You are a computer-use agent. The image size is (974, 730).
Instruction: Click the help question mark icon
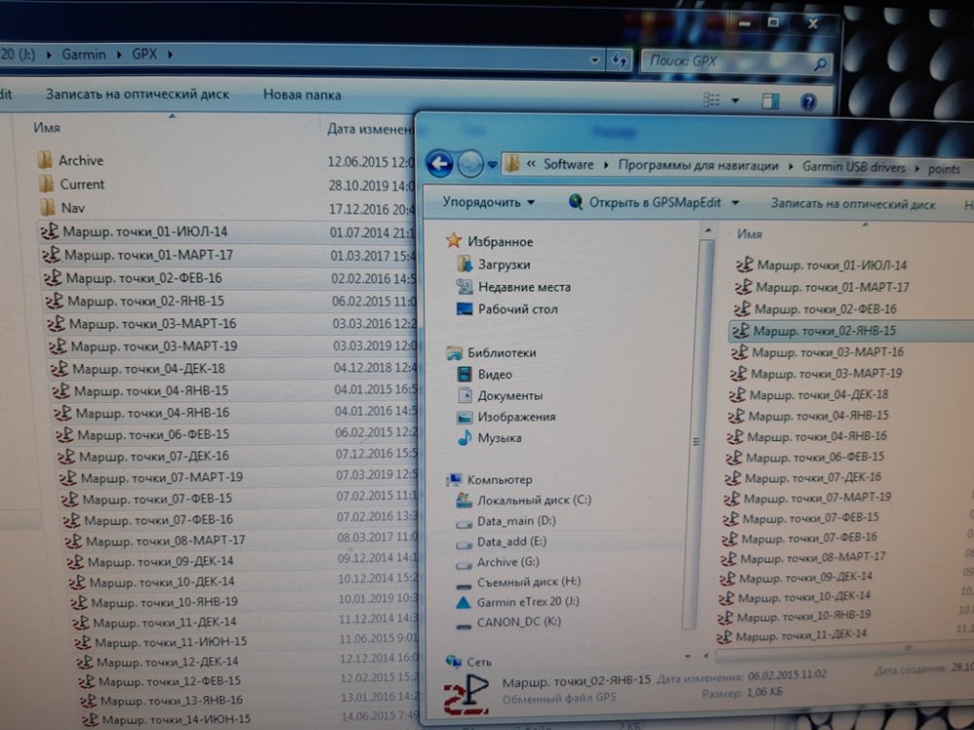click(x=807, y=100)
